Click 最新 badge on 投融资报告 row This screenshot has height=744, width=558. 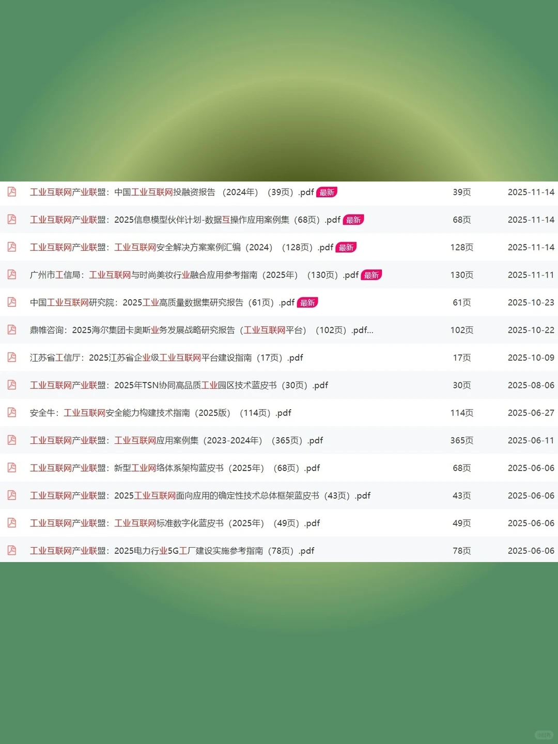pyautogui.click(x=327, y=192)
